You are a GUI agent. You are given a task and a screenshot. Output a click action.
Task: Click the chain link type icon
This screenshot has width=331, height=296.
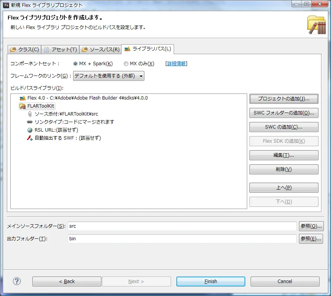30,122
